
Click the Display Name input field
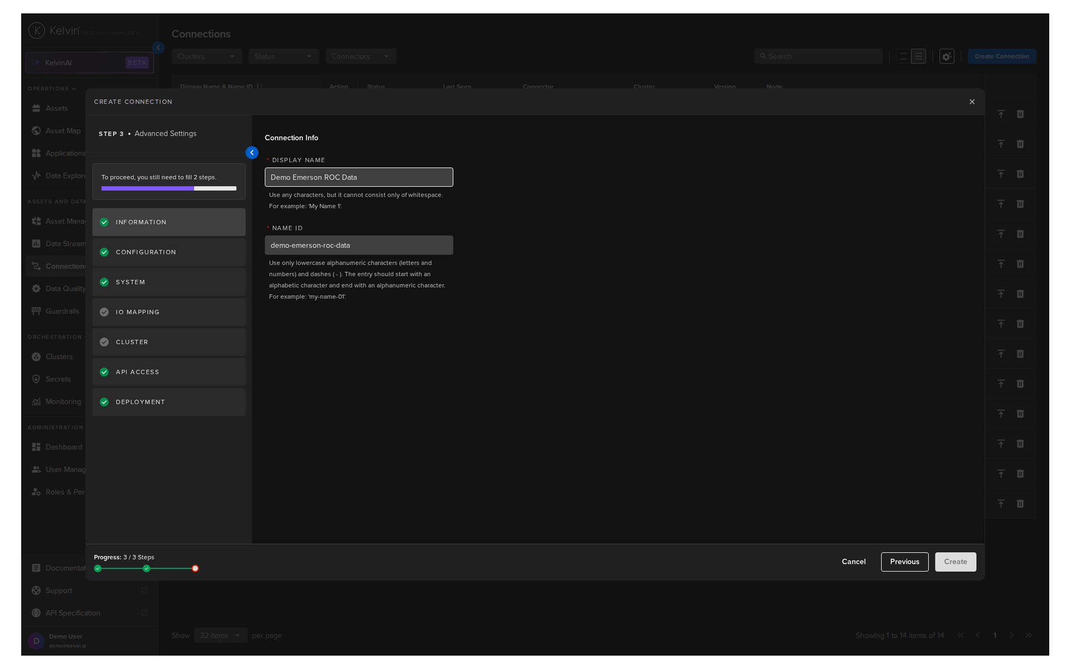click(359, 177)
